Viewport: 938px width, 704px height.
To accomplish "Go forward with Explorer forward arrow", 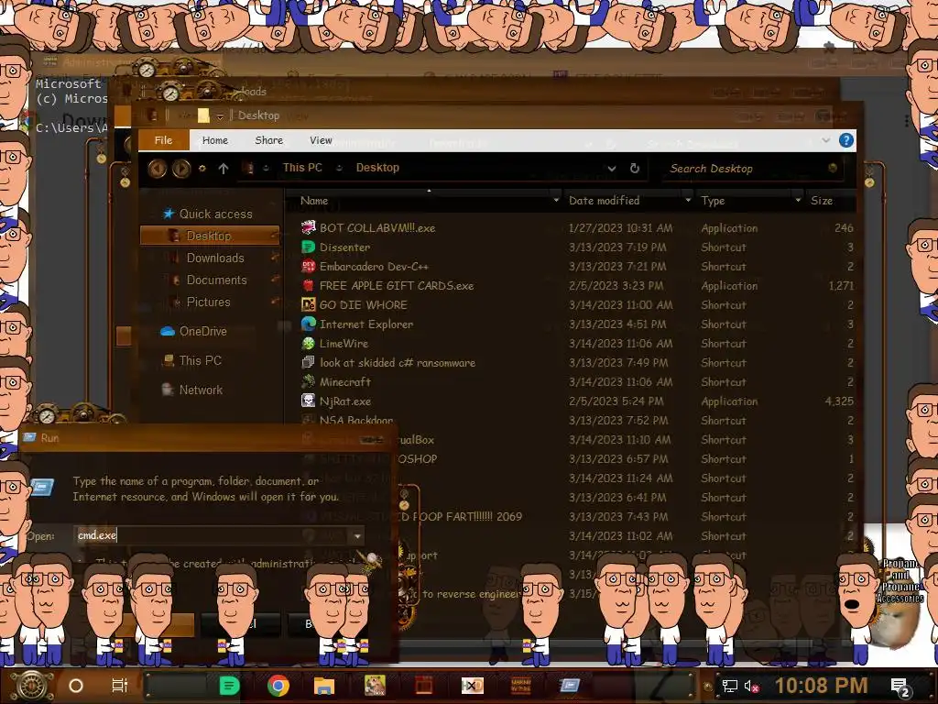I will (181, 169).
